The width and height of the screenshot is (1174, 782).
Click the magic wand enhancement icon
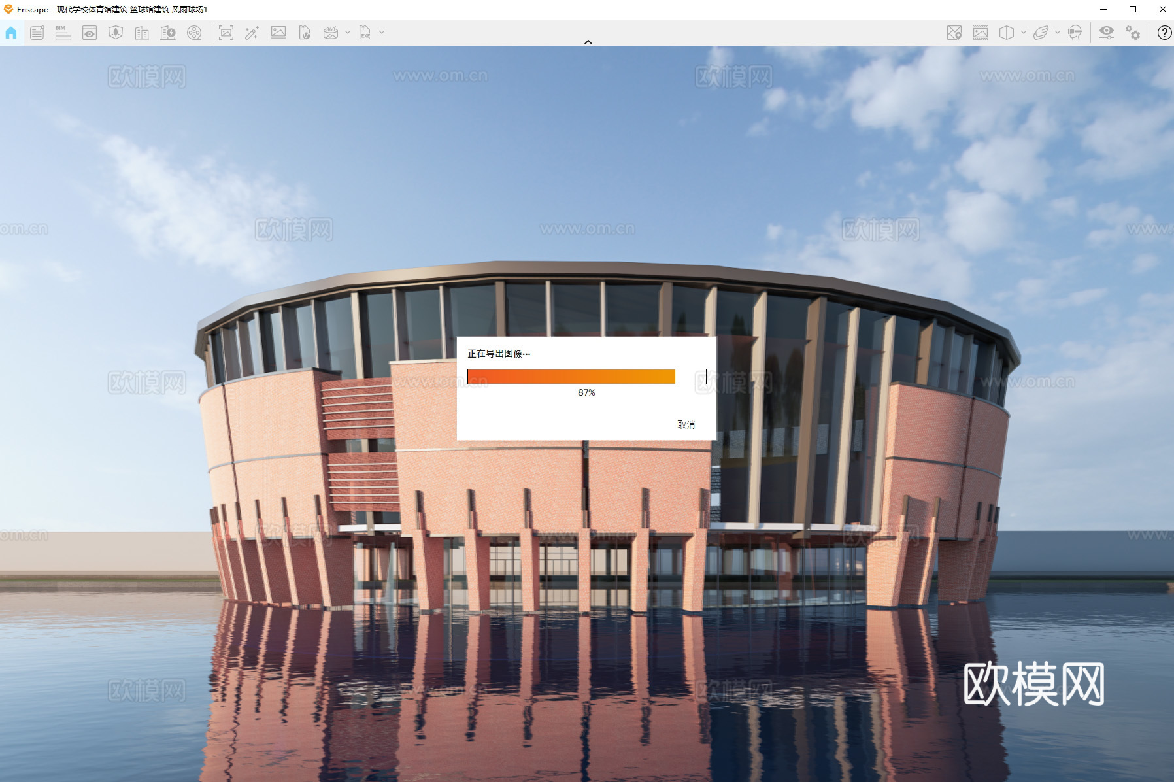pyautogui.click(x=252, y=33)
